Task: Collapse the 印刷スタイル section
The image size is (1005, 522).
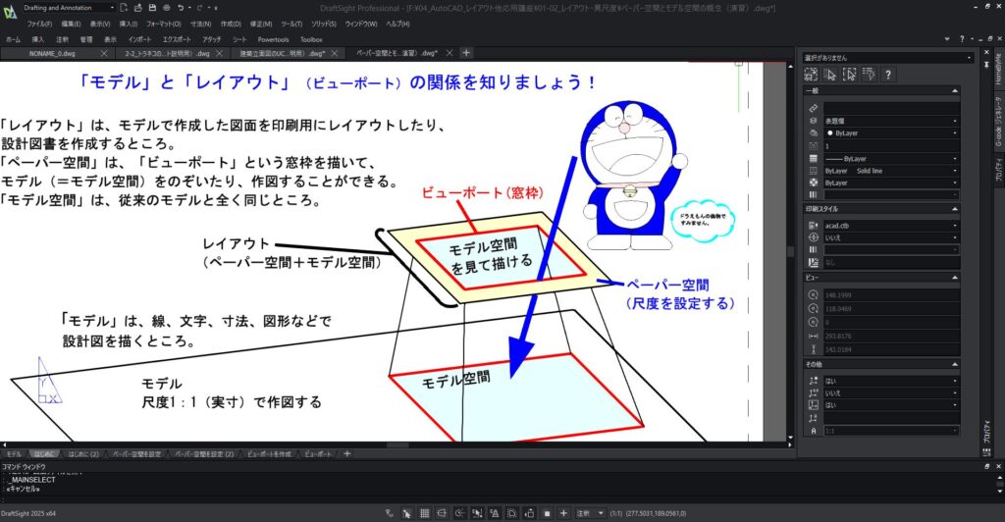Action: click(x=955, y=209)
